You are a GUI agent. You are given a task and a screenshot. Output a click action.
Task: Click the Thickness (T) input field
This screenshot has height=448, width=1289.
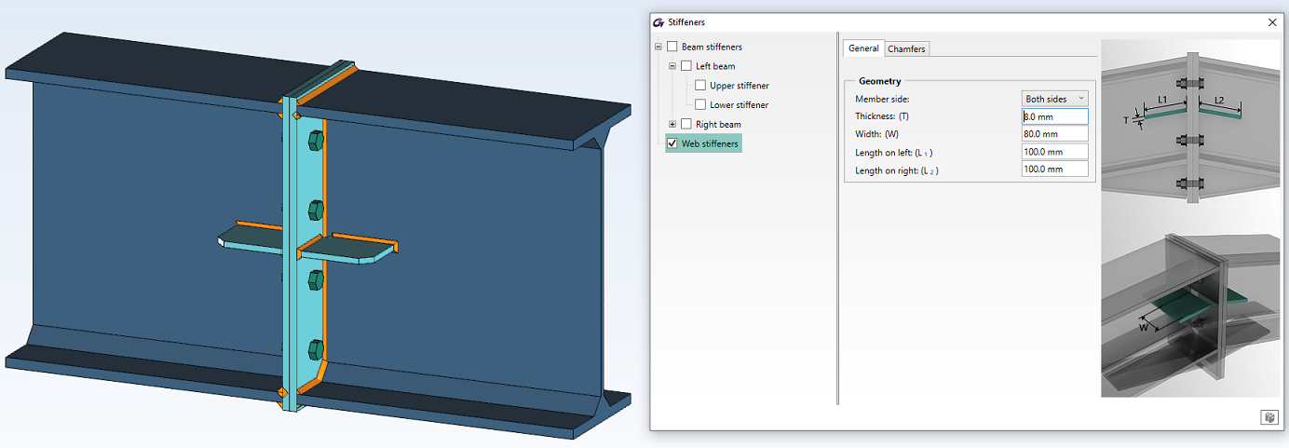click(x=1054, y=116)
